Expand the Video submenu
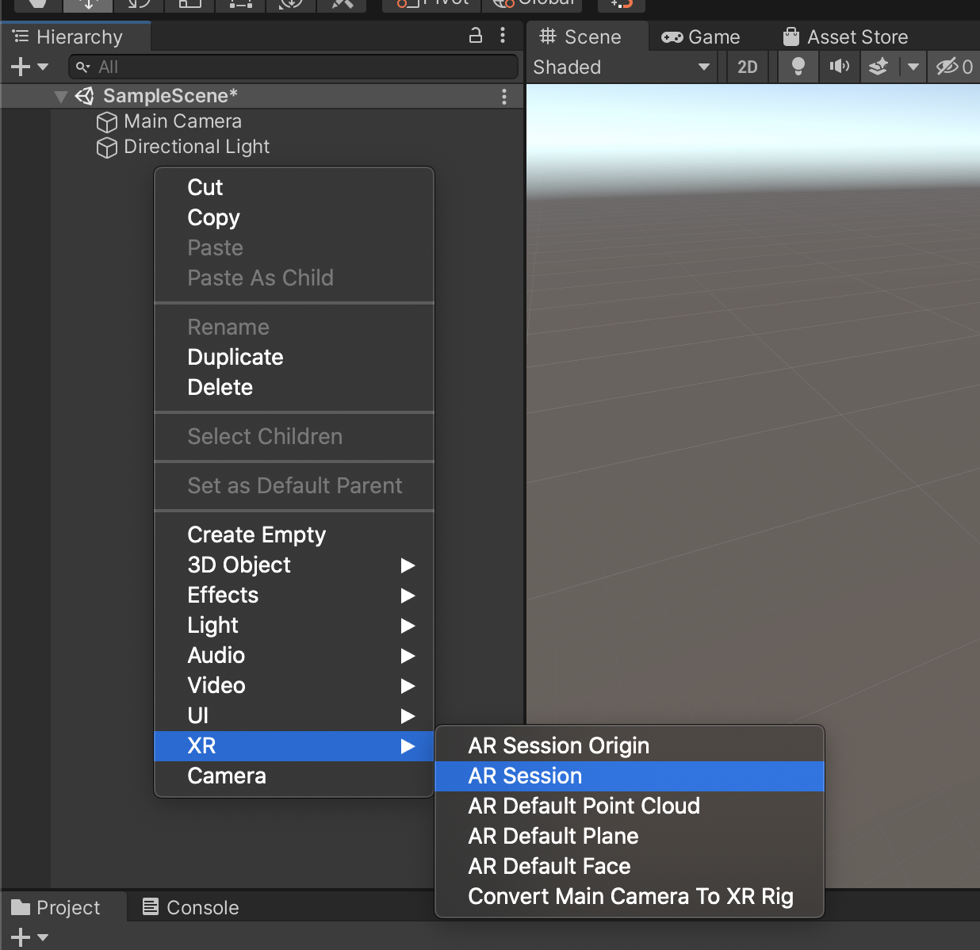Screen dimensions: 980x950 (294, 685)
